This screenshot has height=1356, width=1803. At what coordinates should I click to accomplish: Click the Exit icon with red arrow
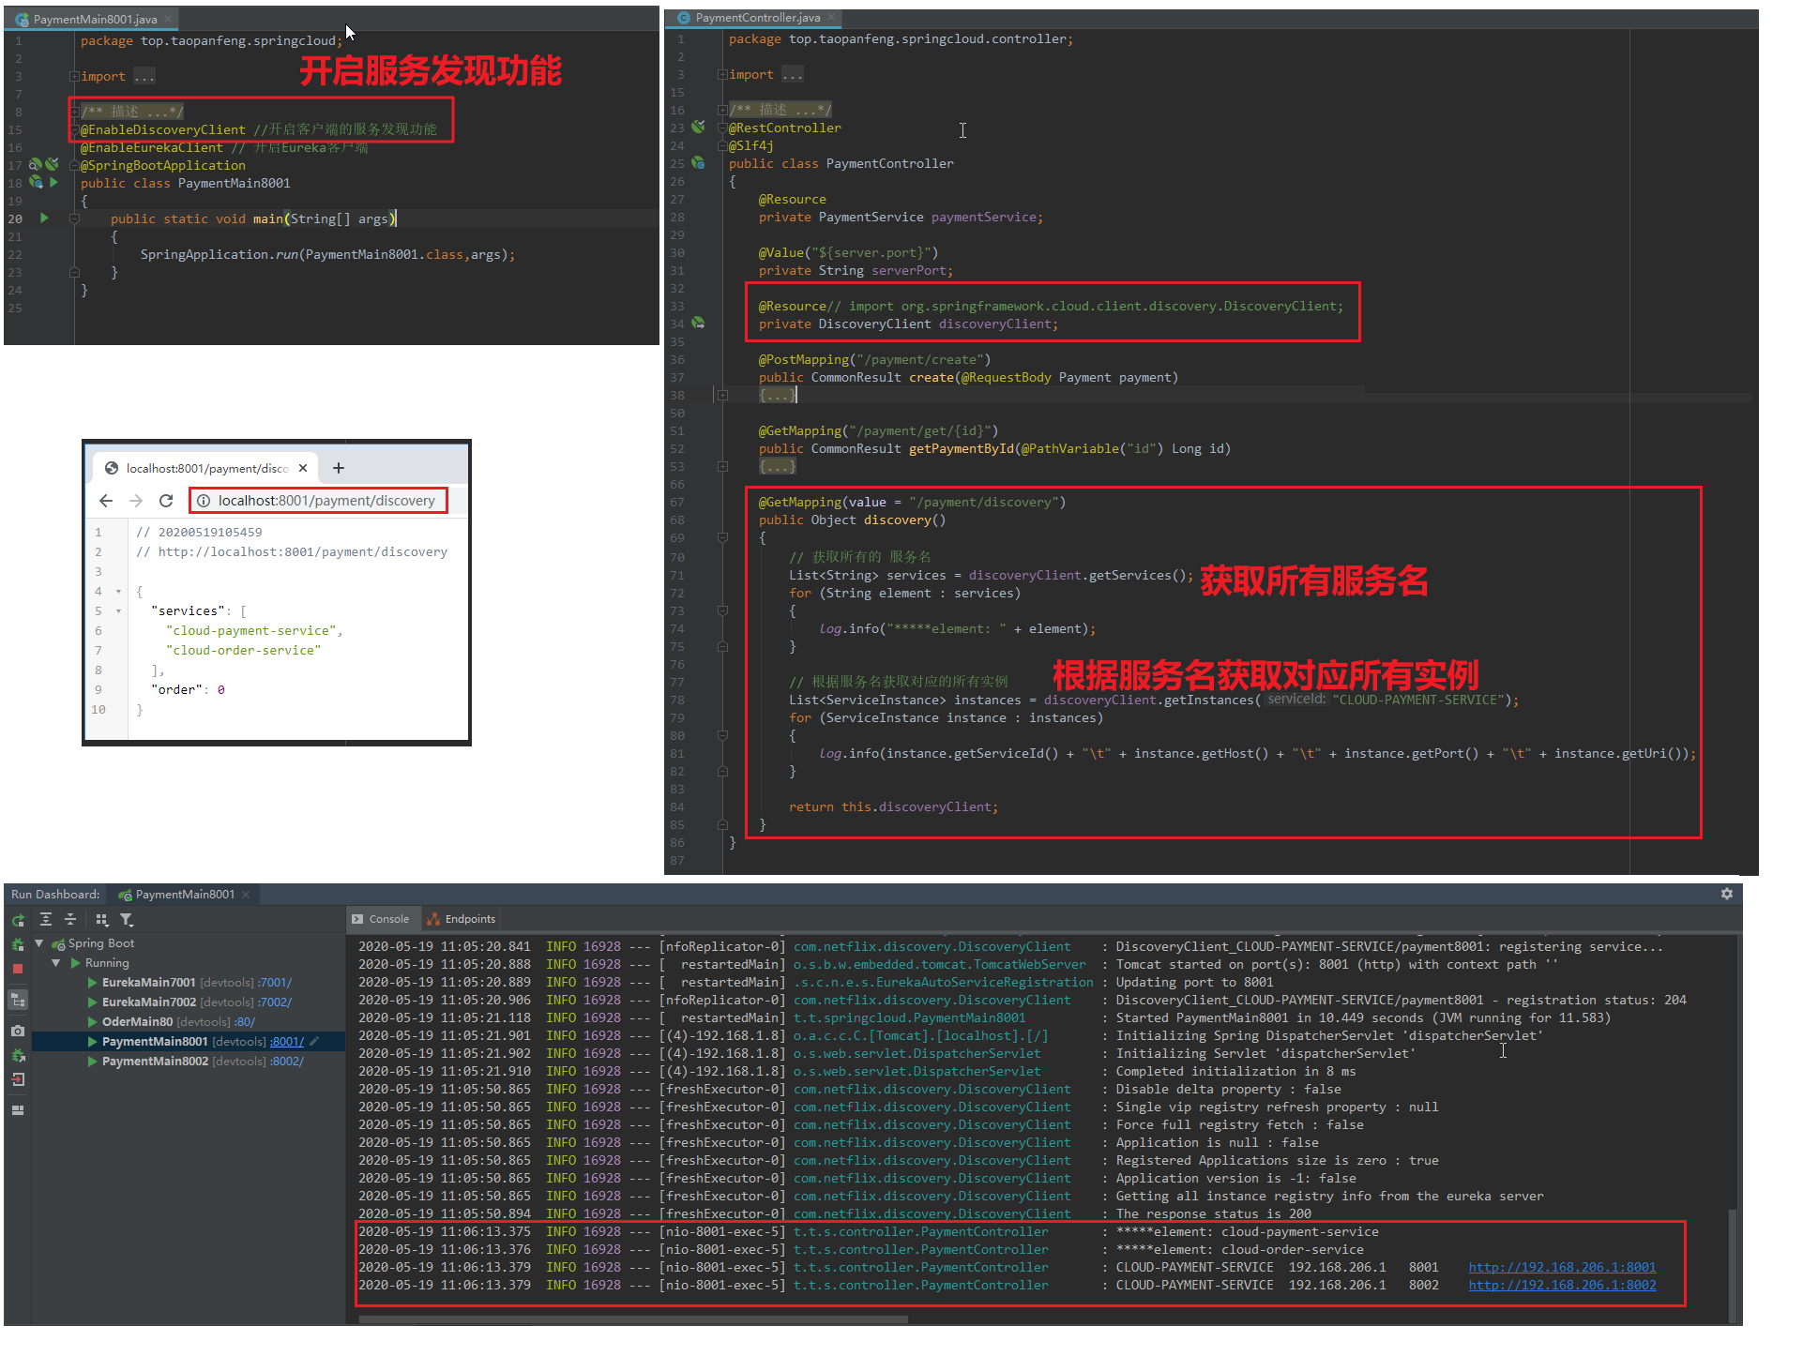[x=18, y=1079]
